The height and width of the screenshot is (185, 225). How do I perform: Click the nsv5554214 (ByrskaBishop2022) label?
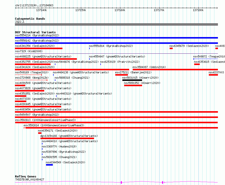(x=37, y=35)
